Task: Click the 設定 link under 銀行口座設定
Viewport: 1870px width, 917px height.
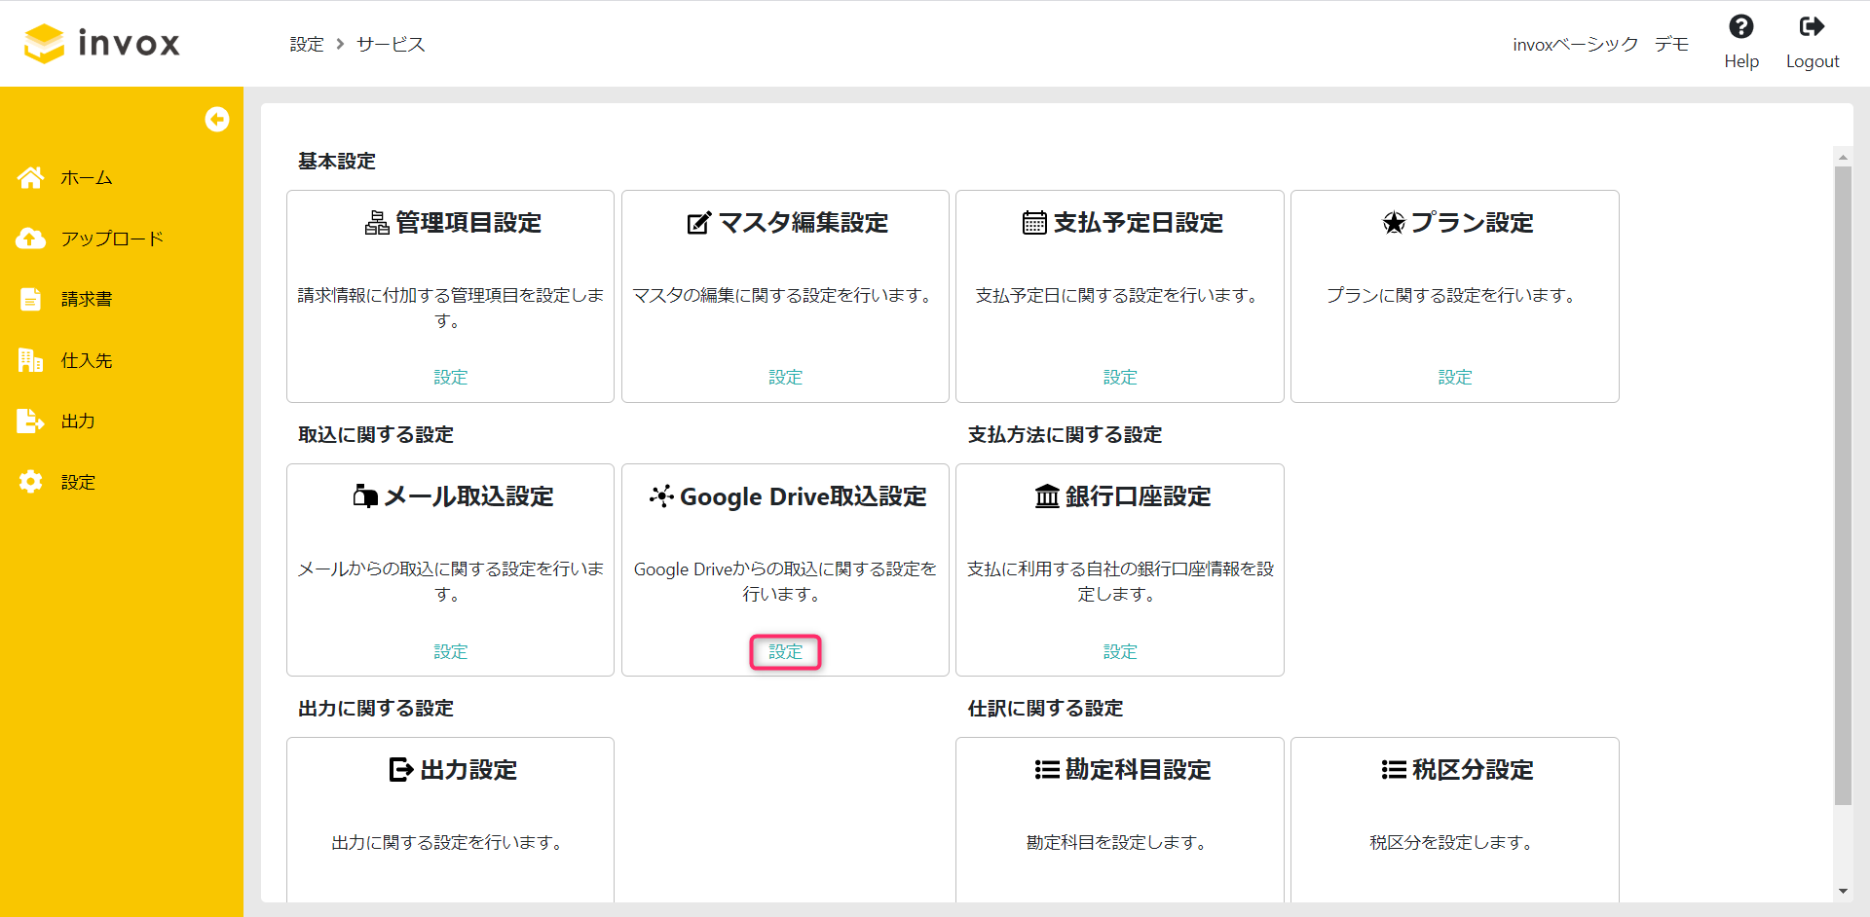Action: (x=1120, y=652)
